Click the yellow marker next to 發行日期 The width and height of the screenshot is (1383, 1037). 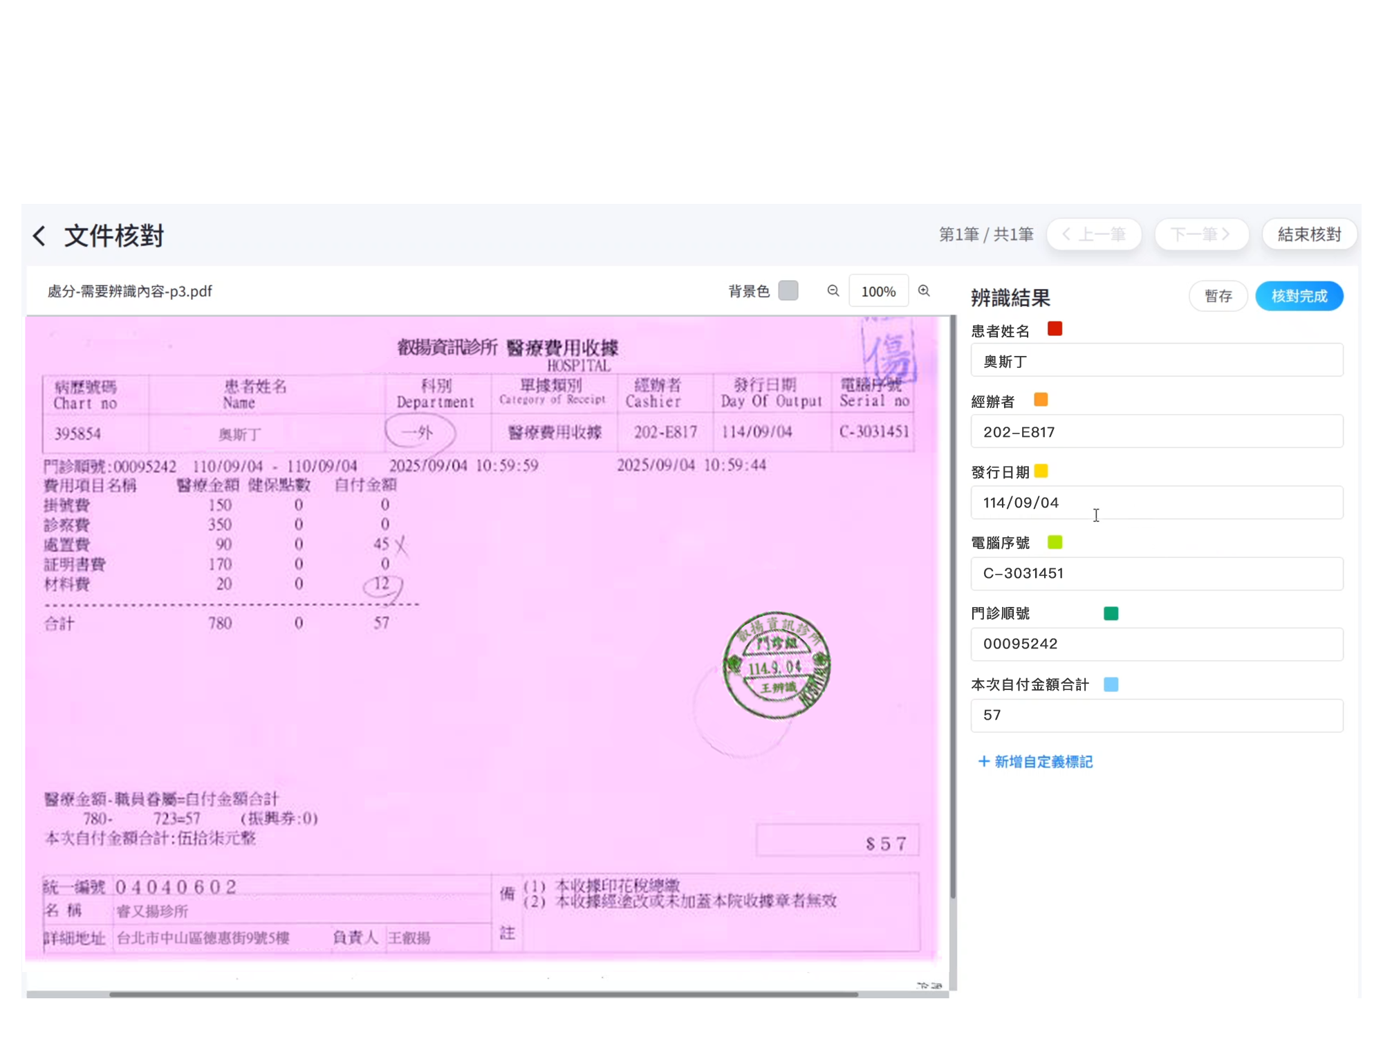tap(1041, 471)
